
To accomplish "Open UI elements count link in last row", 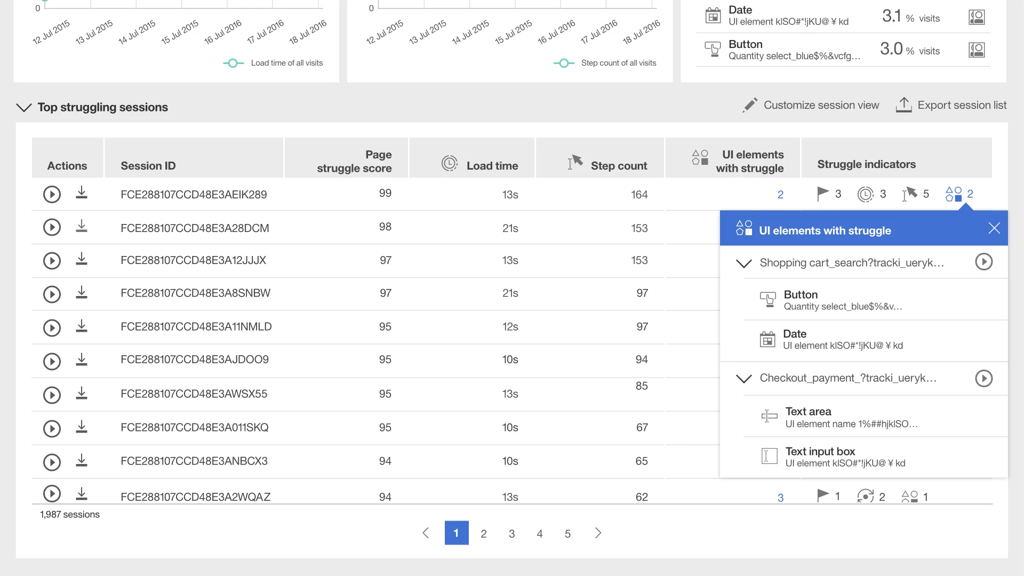I will pyautogui.click(x=780, y=497).
